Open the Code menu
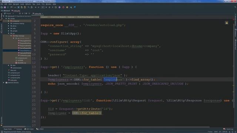This screenshot has height=133, width=237. tap(22, 4)
